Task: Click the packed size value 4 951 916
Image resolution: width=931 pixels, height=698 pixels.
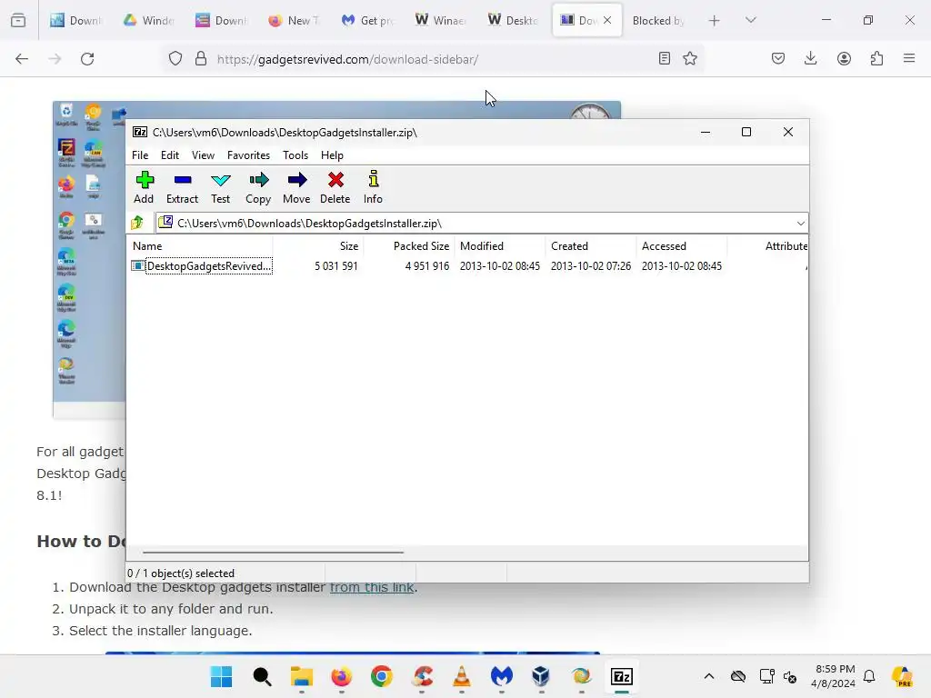Action: (427, 266)
